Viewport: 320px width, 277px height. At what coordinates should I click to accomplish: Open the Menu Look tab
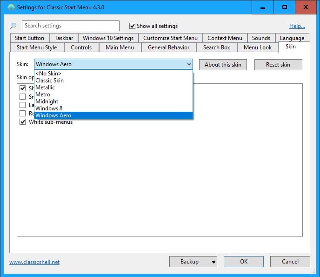click(258, 47)
